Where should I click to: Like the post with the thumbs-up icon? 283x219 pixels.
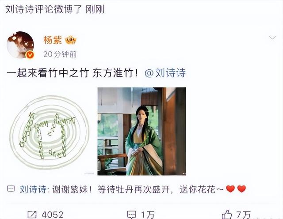click(227, 215)
